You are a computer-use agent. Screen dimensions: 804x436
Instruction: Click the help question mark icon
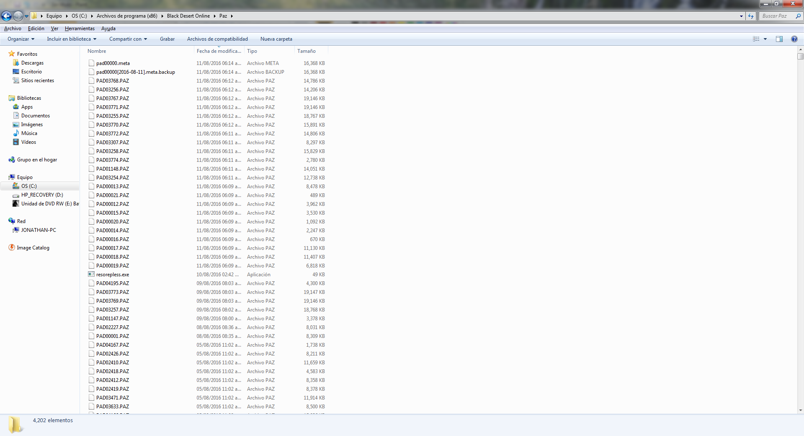[x=794, y=39]
